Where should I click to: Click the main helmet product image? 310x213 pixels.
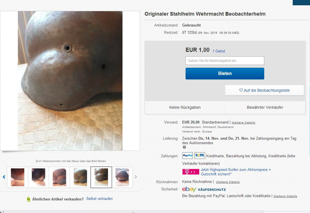point(70,81)
